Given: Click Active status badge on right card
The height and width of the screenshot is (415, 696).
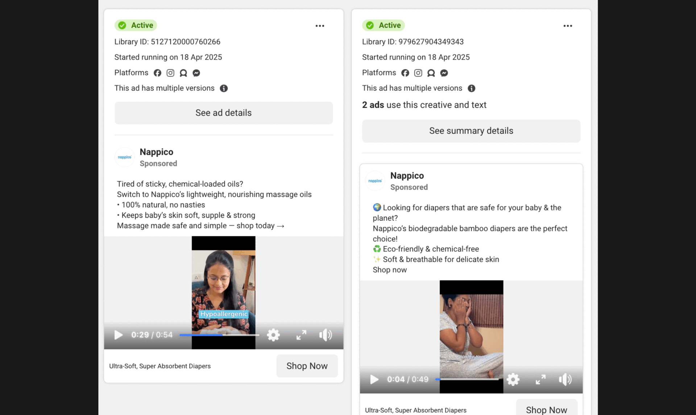Looking at the screenshot, I should tap(383, 25).
